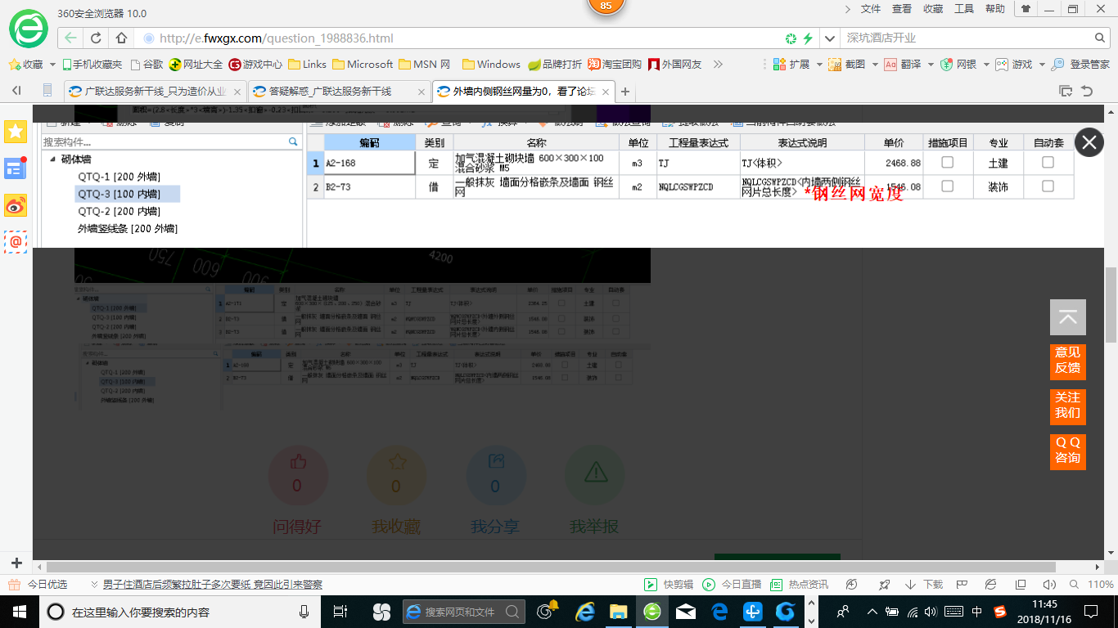
Task: Open the 截图 screenshot tool icon
Action: click(835, 64)
